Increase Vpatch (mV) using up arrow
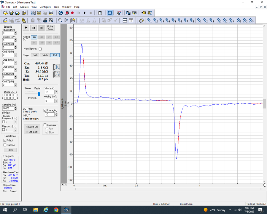The width and height of the screenshot is (267, 214). point(15,32)
